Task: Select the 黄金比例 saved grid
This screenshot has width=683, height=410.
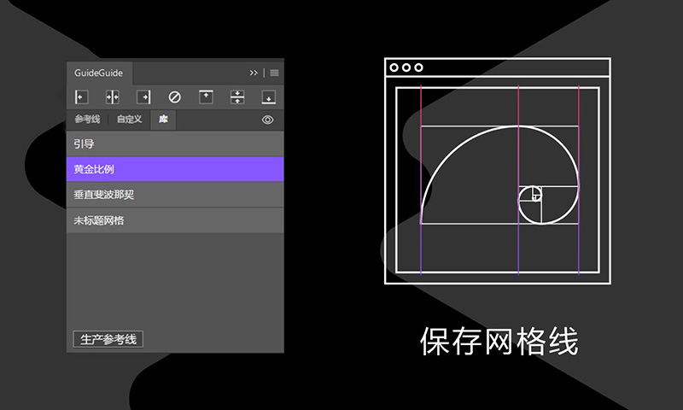Action: (175, 169)
